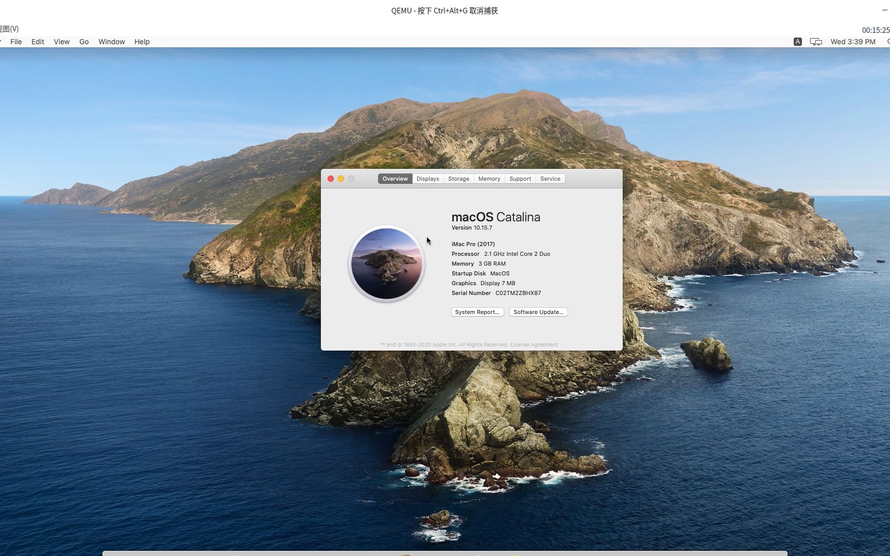
Task: Open the Help menu
Action: pyautogui.click(x=142, y=42)
